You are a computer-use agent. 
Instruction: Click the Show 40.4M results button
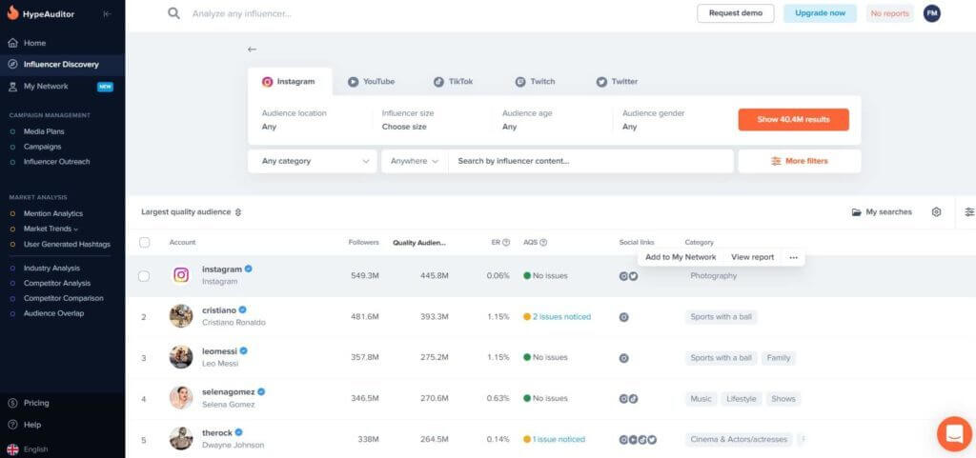793,120
